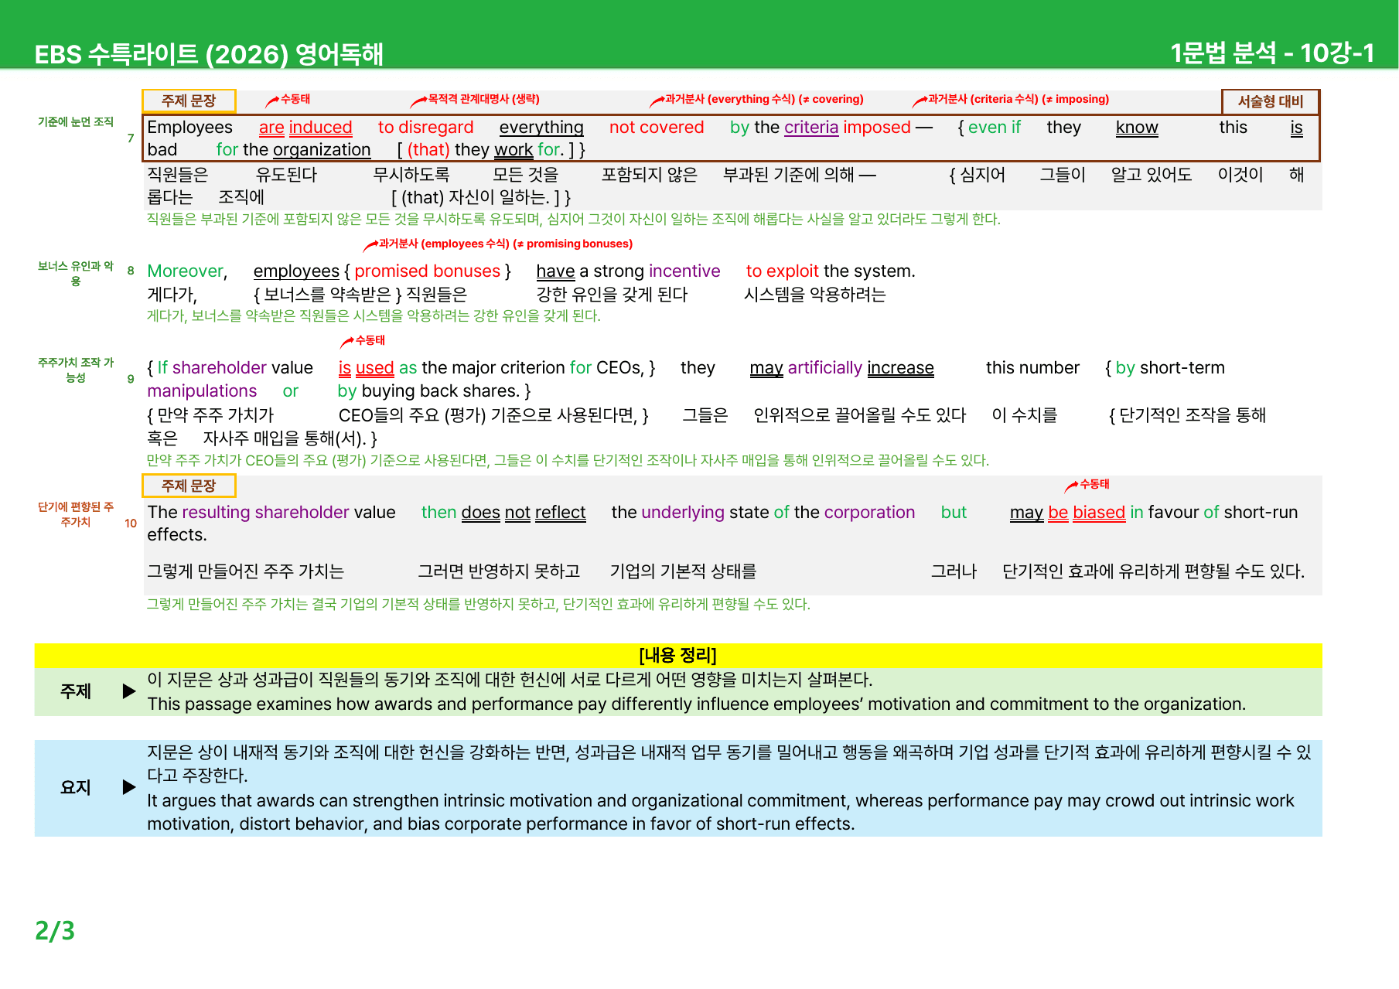This screenshot has height=989, width=1399.
Task: Click the phrase 'may artificially increase'
Action: (x=841, y=368)
